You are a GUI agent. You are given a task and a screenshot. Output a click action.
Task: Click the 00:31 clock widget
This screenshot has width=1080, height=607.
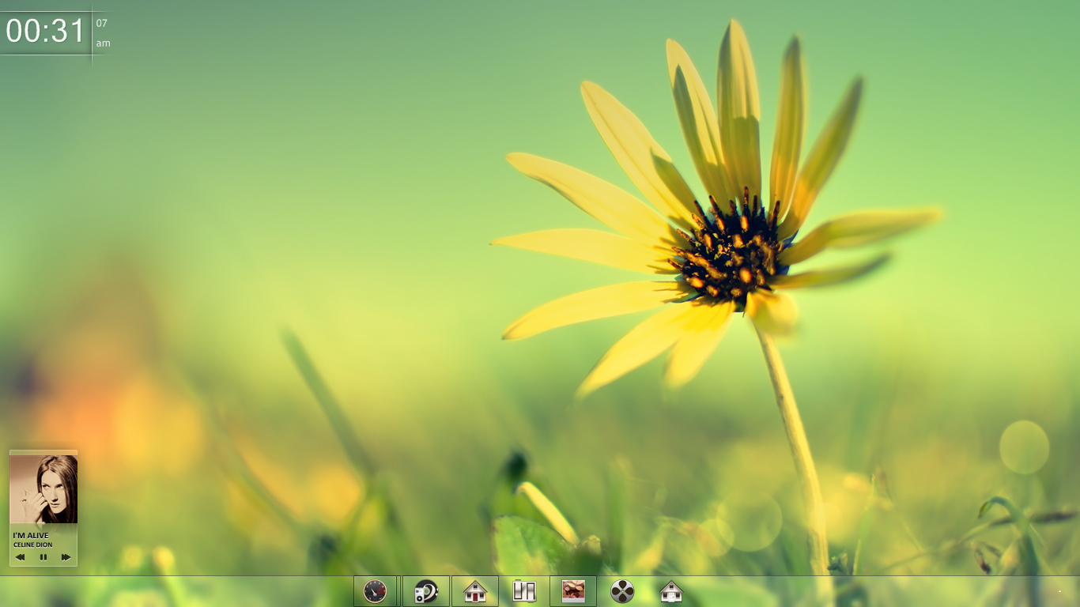(46, 31)
